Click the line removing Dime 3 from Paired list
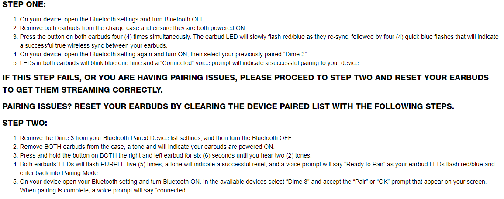Viewport: 504px width, 199px height. click(x=156, y=138)
